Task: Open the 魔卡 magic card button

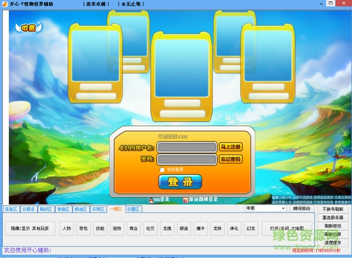Action: pyautogui.click(x=201, y=228)
